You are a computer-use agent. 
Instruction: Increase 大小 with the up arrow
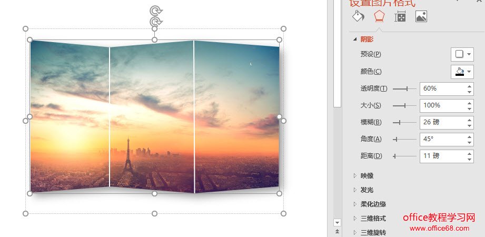pyautogui.click(x=470, y=103)
